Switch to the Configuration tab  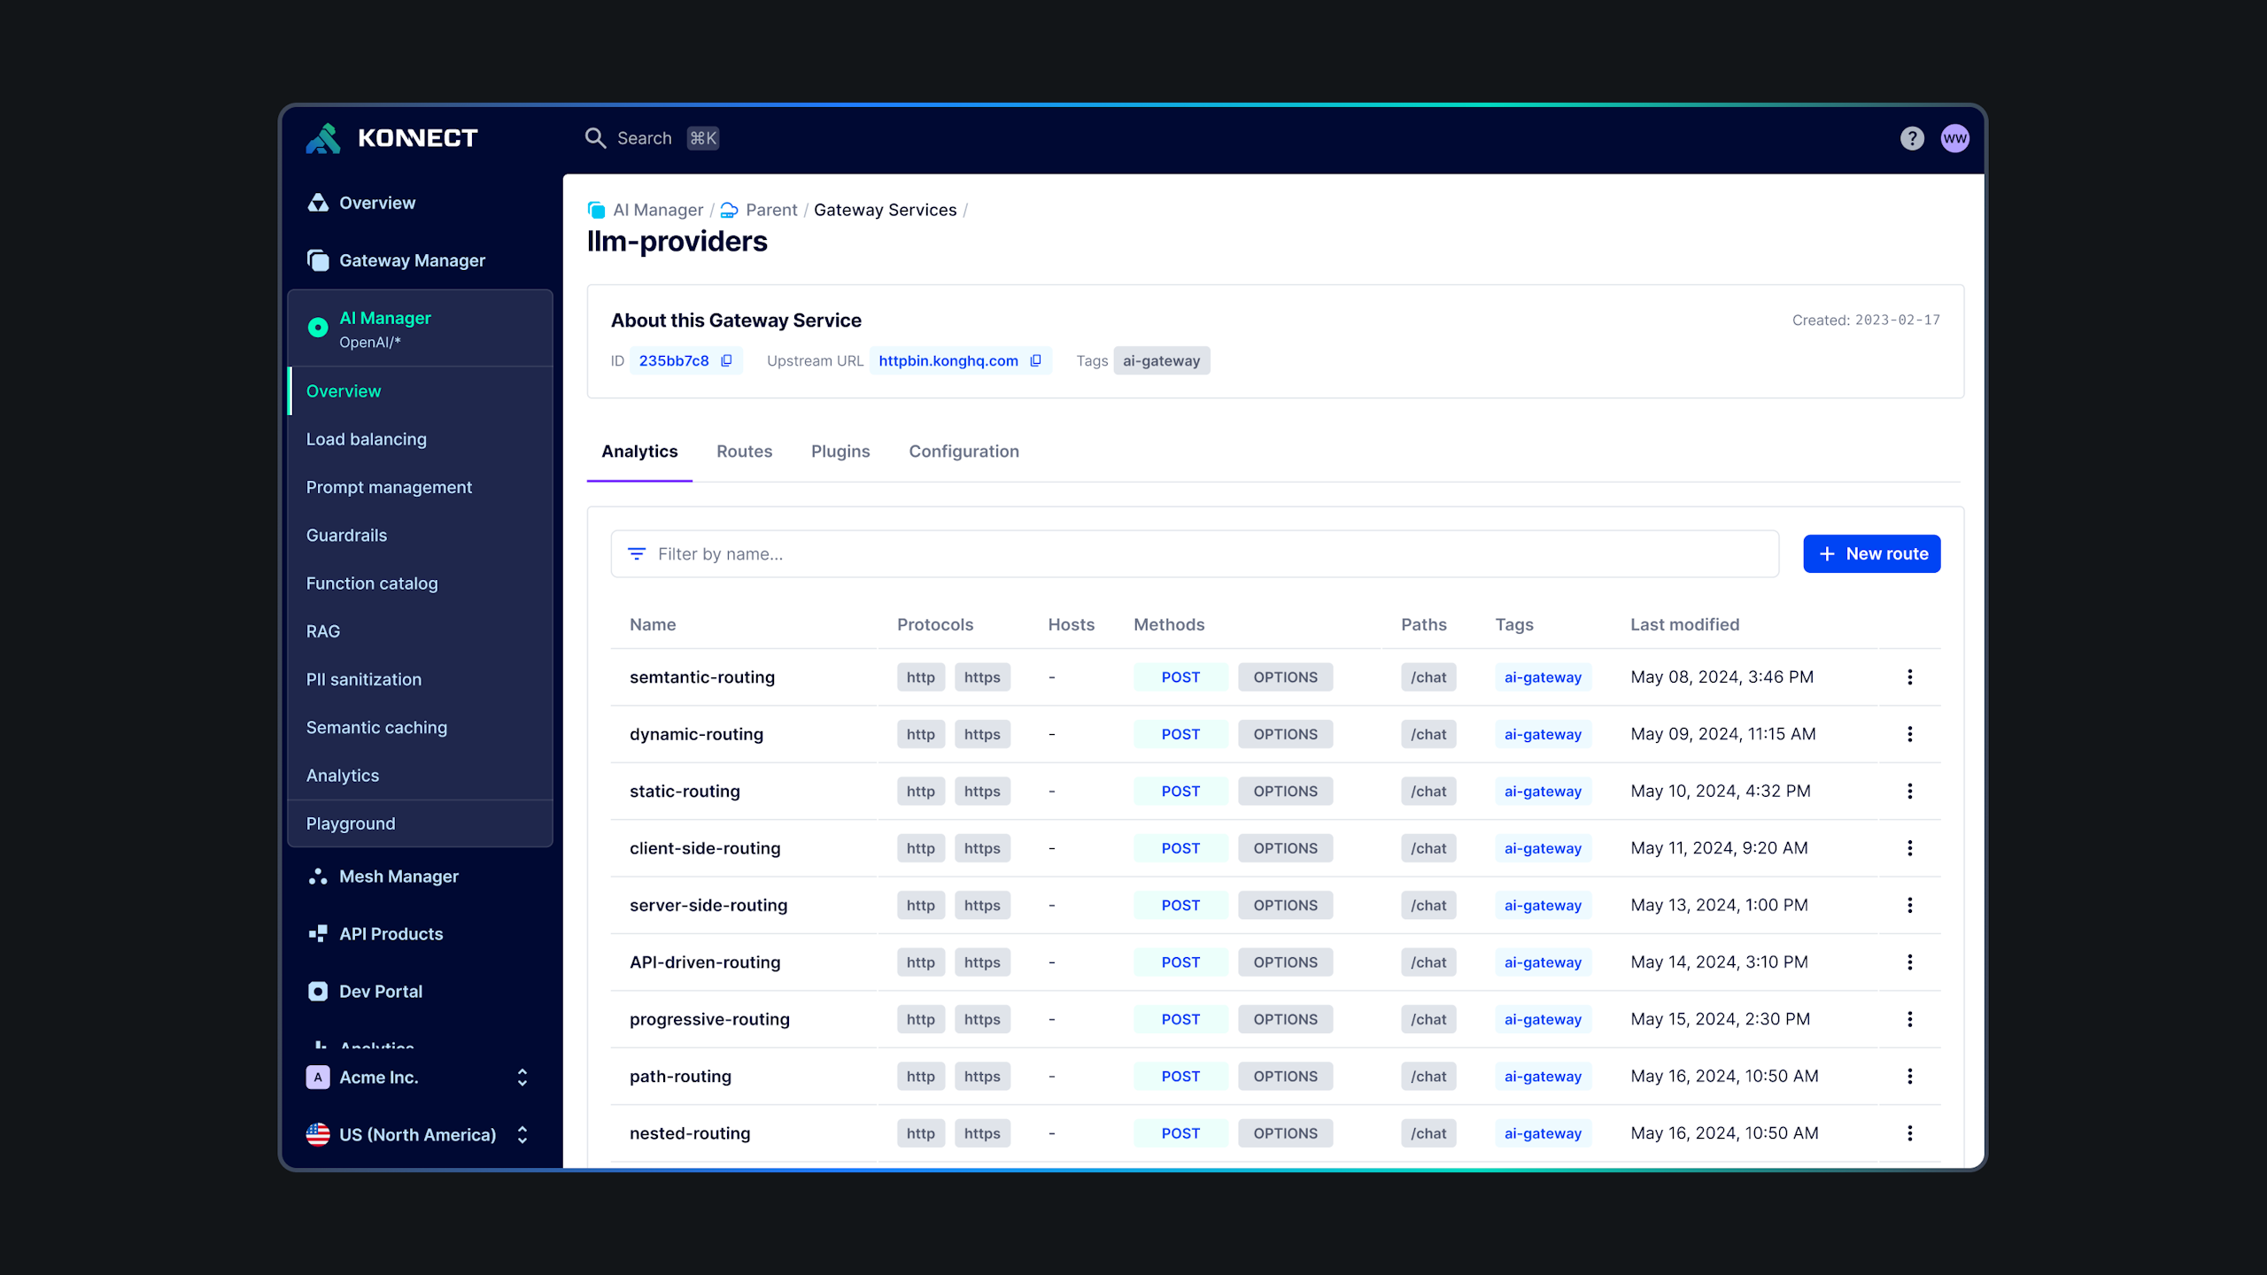pos(963,452)
